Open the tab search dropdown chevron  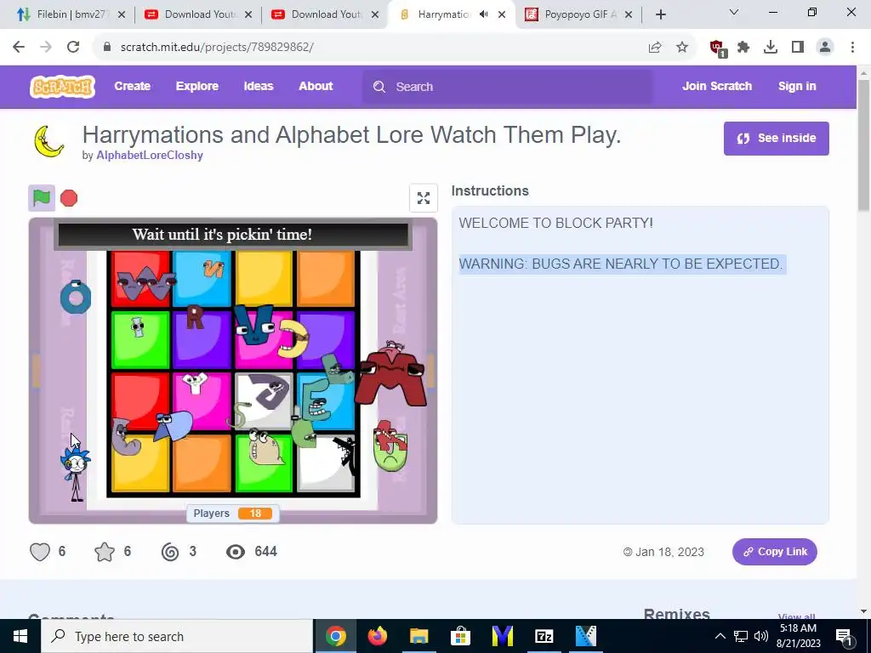click(x=734, y=12)
